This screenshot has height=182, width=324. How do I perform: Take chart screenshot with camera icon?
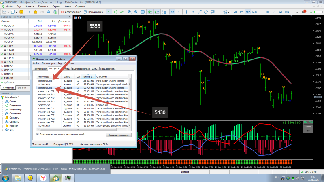[165, 12]
